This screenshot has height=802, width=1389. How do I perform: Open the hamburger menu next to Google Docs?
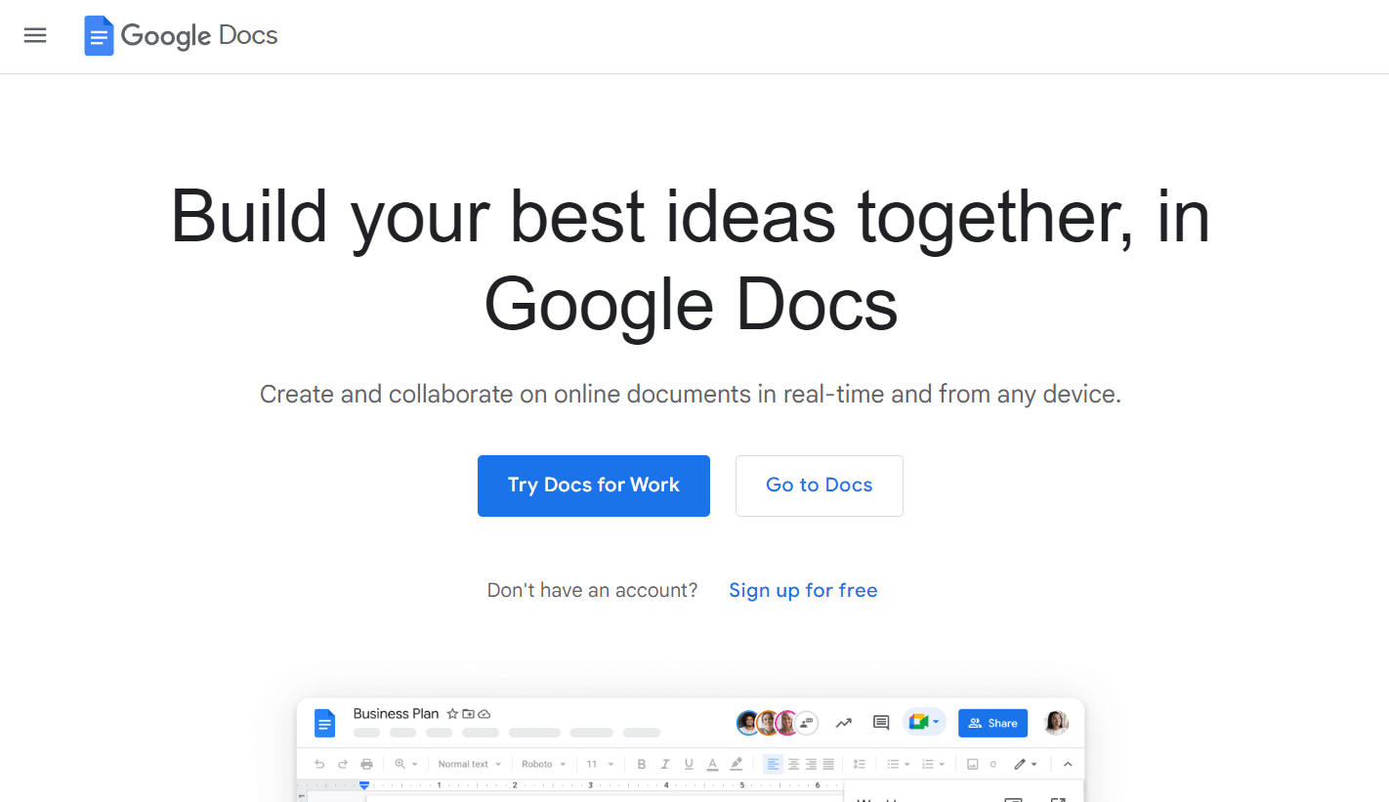click(35, 35)
